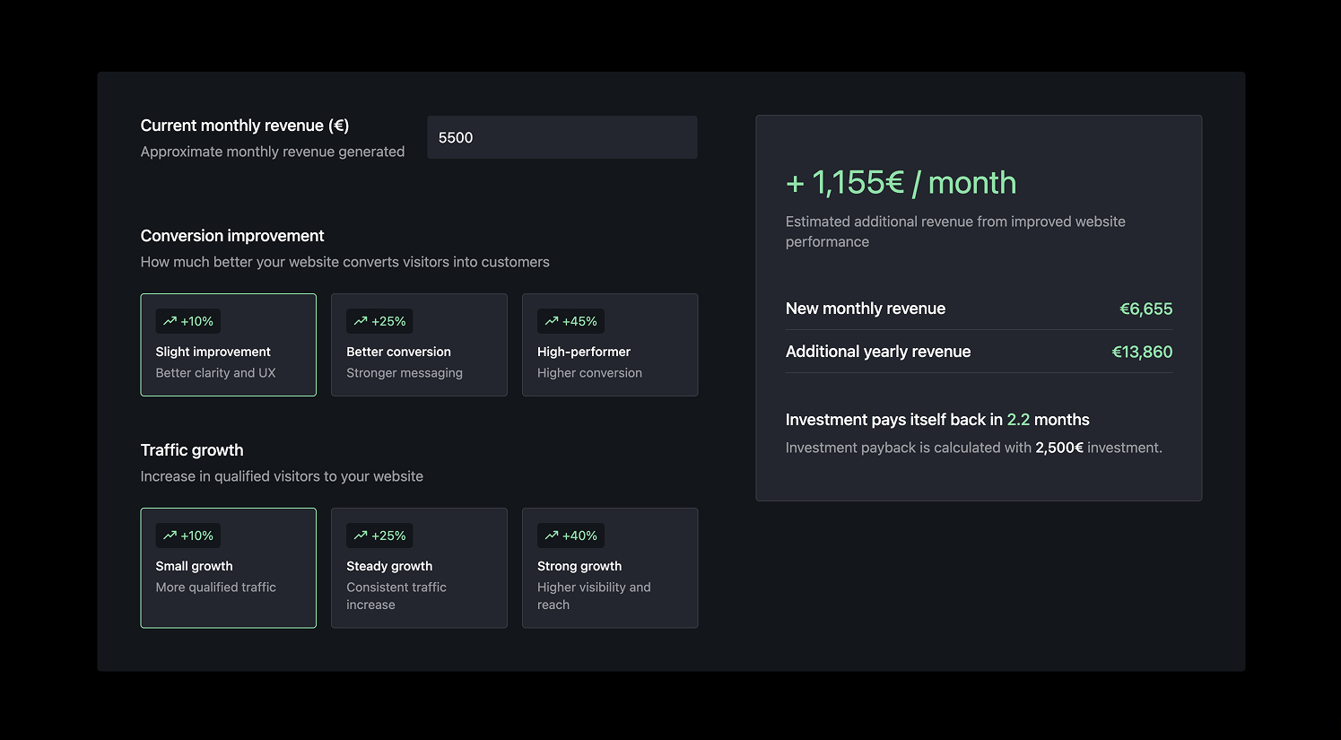Click the + 1,155€ / month result headline
The image size is (1341, 740).
[901, 182]
